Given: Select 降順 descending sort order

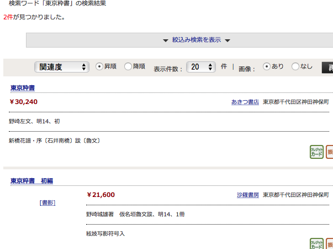Looking at the screenshot, I should tap(128, 66).
